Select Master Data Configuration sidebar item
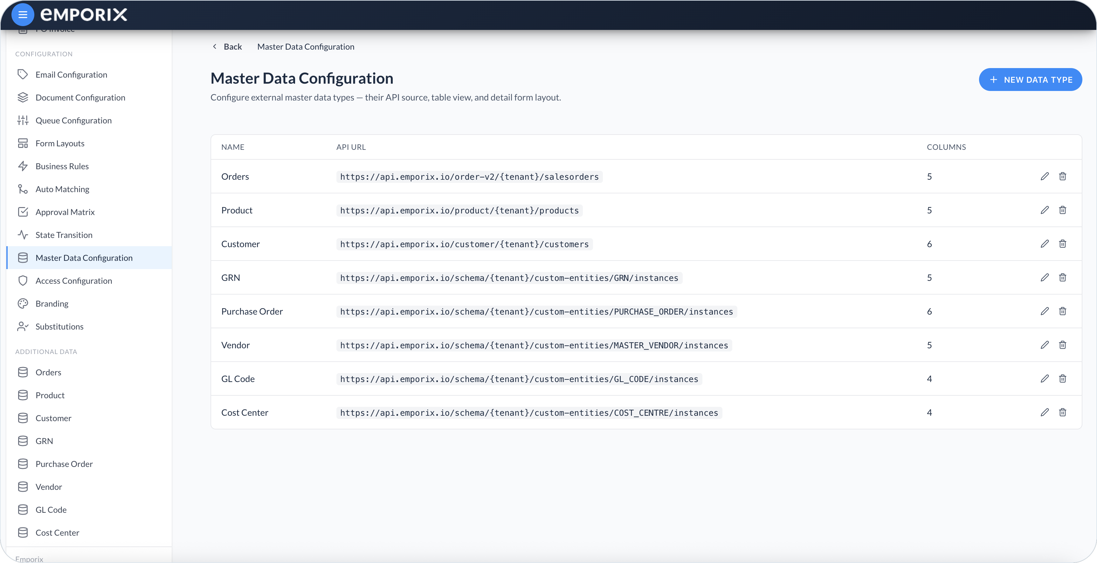The image size is (1097, 563). coord(89,258)
